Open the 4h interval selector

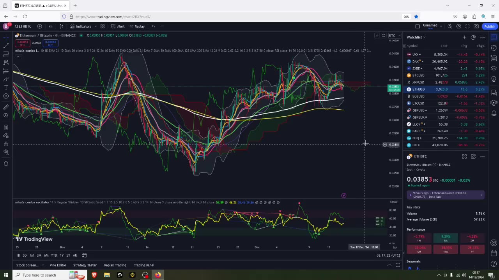pyautogui.click(x=50, y=26)
